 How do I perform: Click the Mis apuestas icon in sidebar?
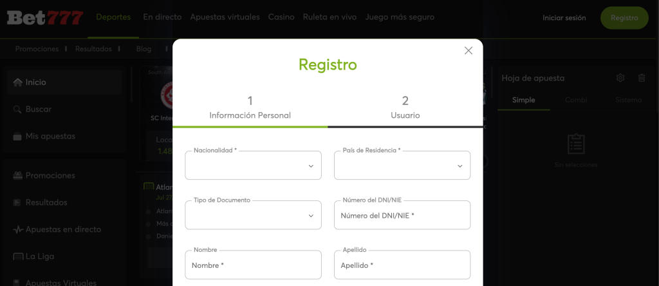17,137
